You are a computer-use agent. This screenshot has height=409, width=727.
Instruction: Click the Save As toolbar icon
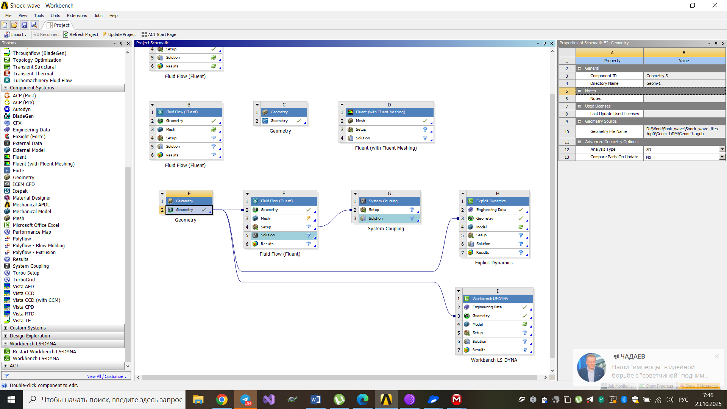[x=34, y=25]
